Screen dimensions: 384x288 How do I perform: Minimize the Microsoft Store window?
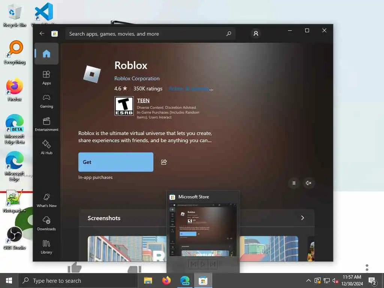point(290,30)
